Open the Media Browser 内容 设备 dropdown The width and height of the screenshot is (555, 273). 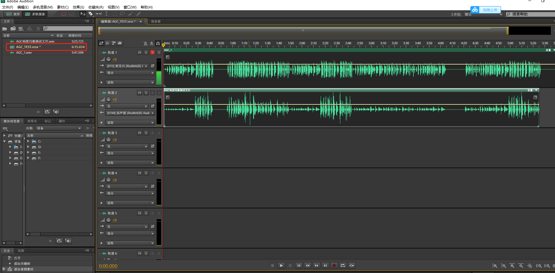coord(58,128)
